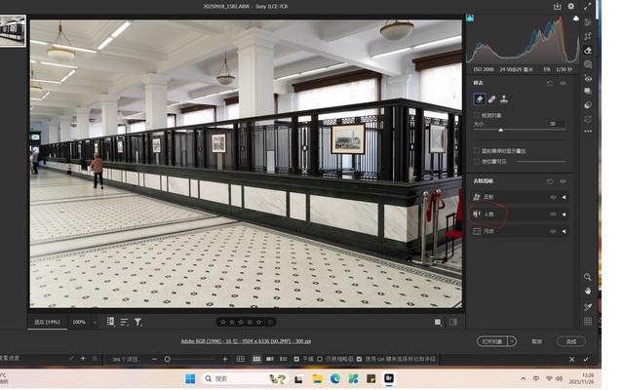624x390 pixels.
Task: Click the zoom magnifier tool
Action: click(x=588, y=277)
